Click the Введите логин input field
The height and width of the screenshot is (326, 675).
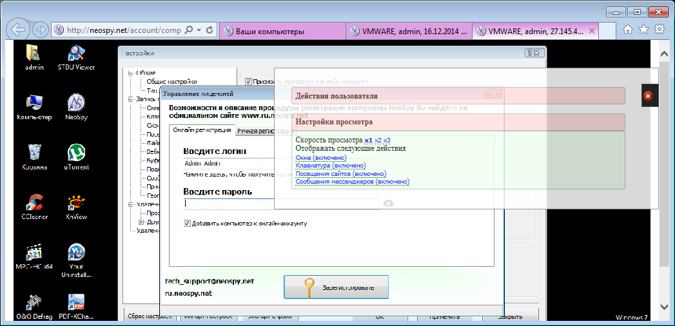[x=281, y=164]
